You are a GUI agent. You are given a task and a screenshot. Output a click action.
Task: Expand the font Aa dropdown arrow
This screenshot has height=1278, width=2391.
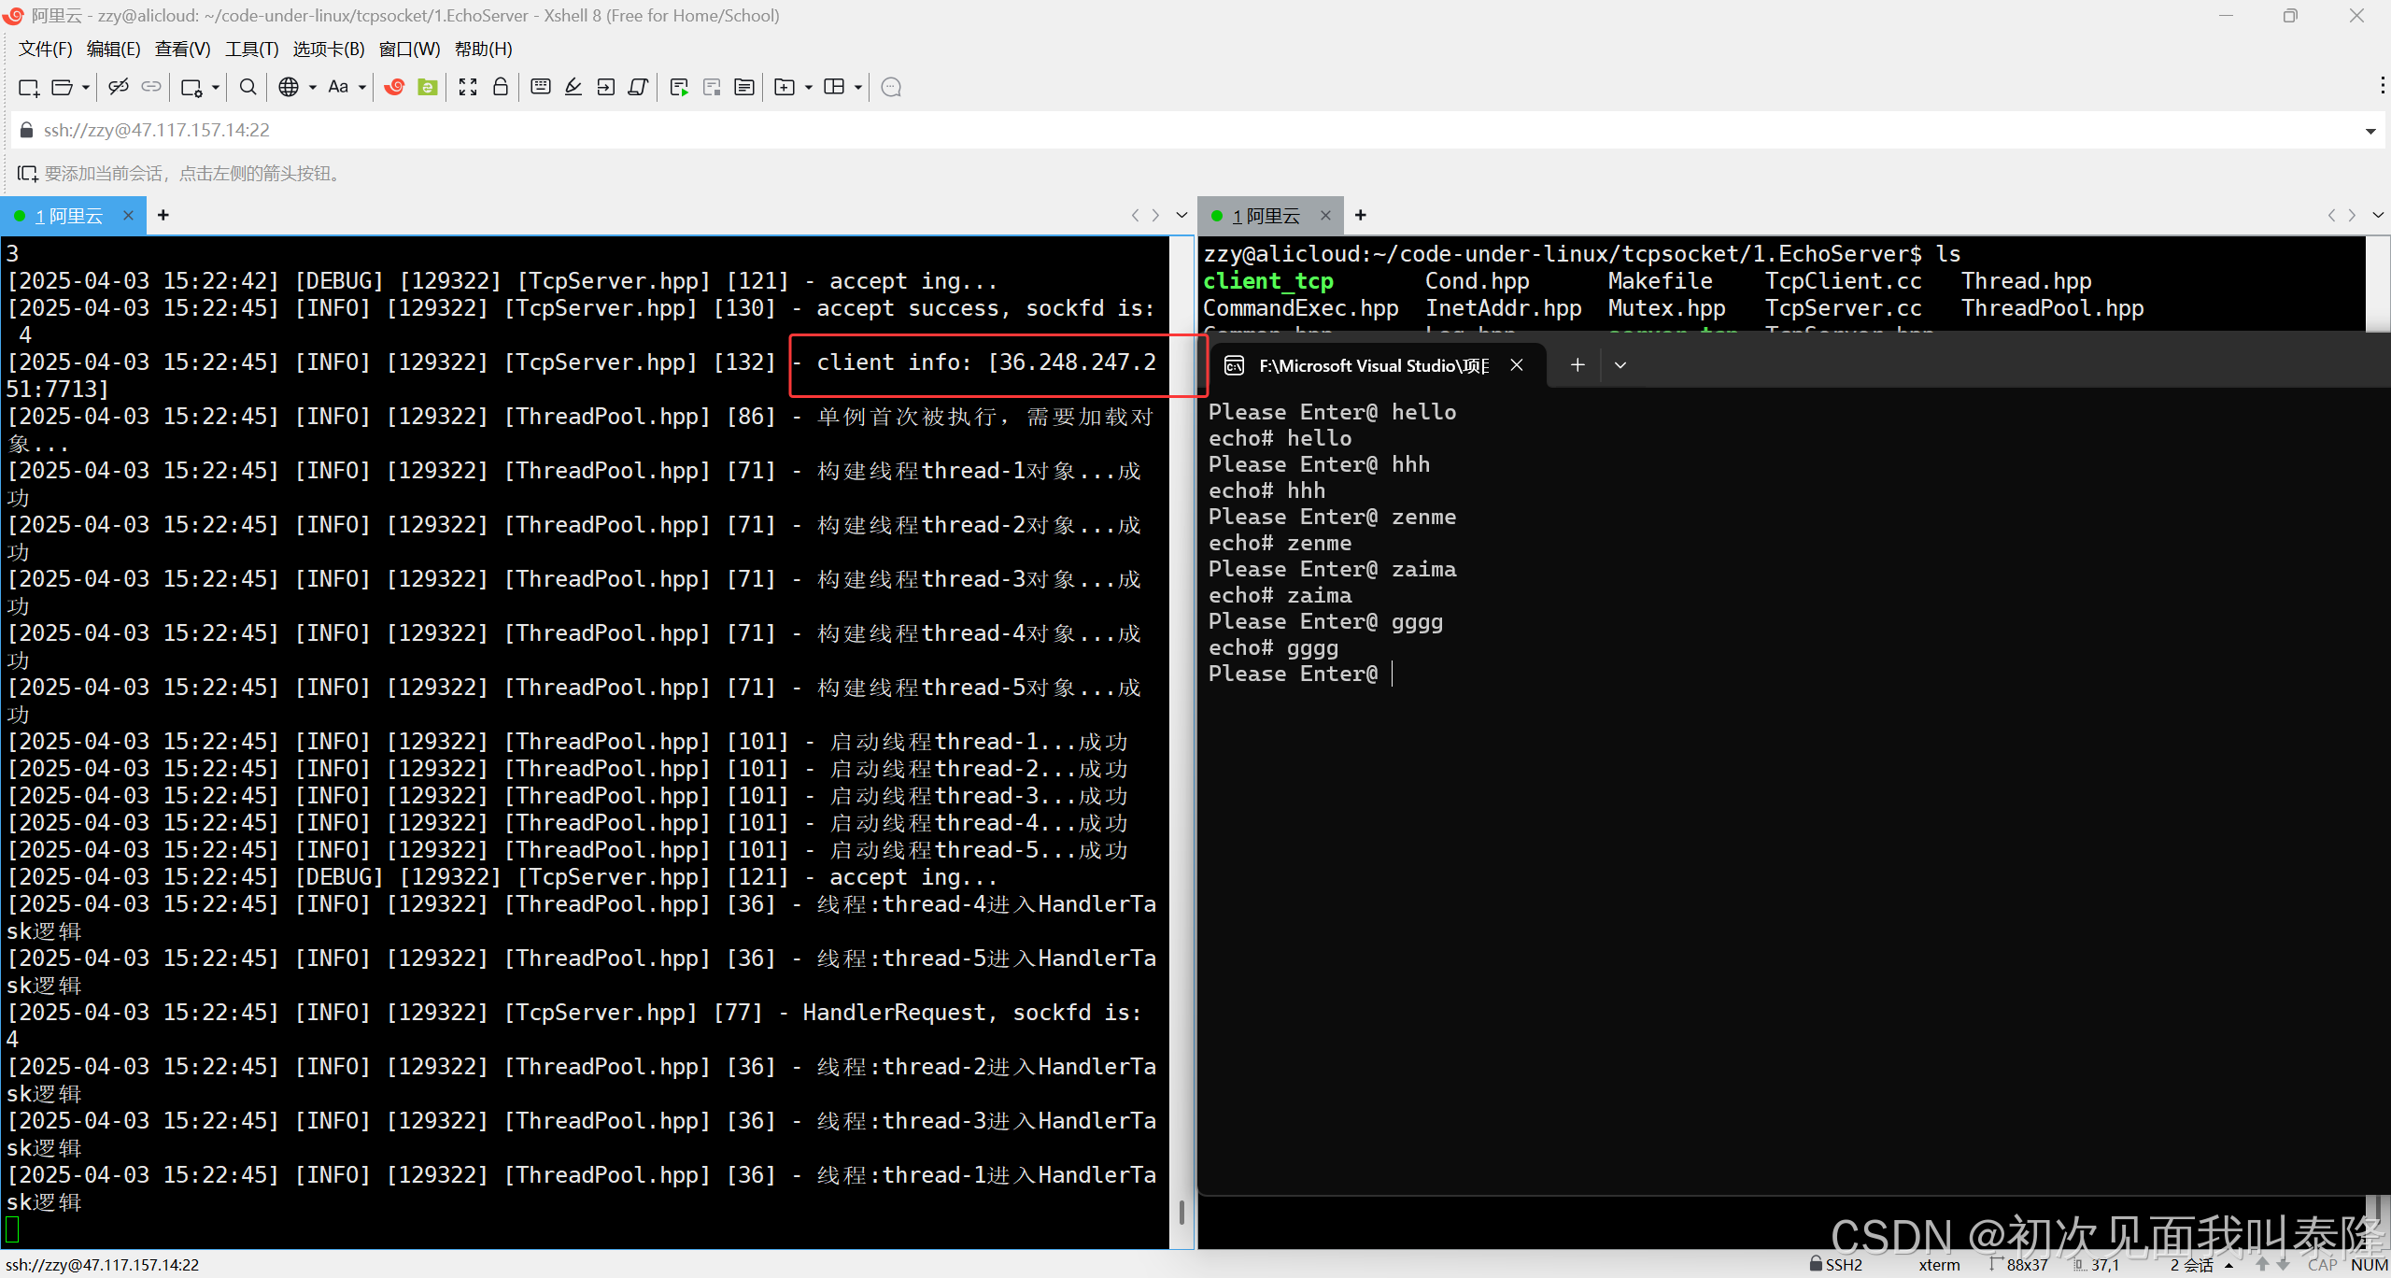[x=362, y=88]
